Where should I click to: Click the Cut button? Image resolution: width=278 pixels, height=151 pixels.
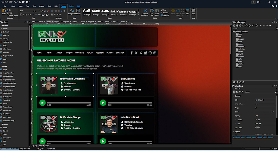[x=9, y=10]
